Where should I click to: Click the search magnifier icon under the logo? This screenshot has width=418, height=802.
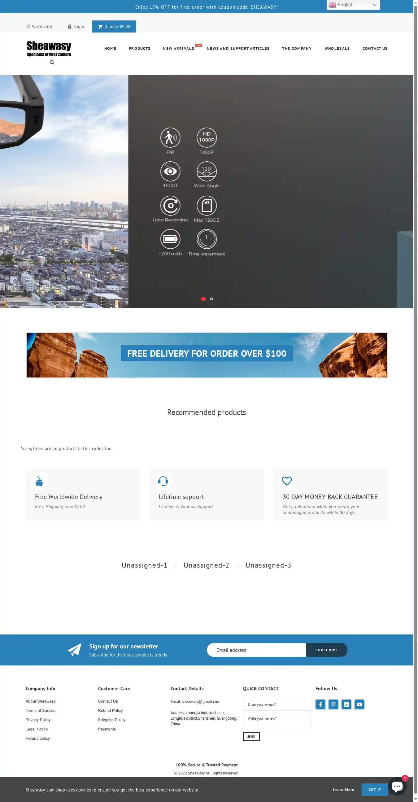tap(52, 63)
